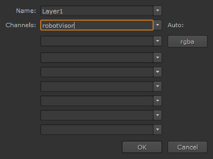Open the Name field dropdown arrow
The width and height of the screenshot is (213, 159).
tap(157, 11)
